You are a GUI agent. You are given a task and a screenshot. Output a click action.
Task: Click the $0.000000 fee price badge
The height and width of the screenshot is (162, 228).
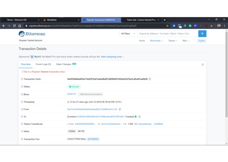coord(93,139)
